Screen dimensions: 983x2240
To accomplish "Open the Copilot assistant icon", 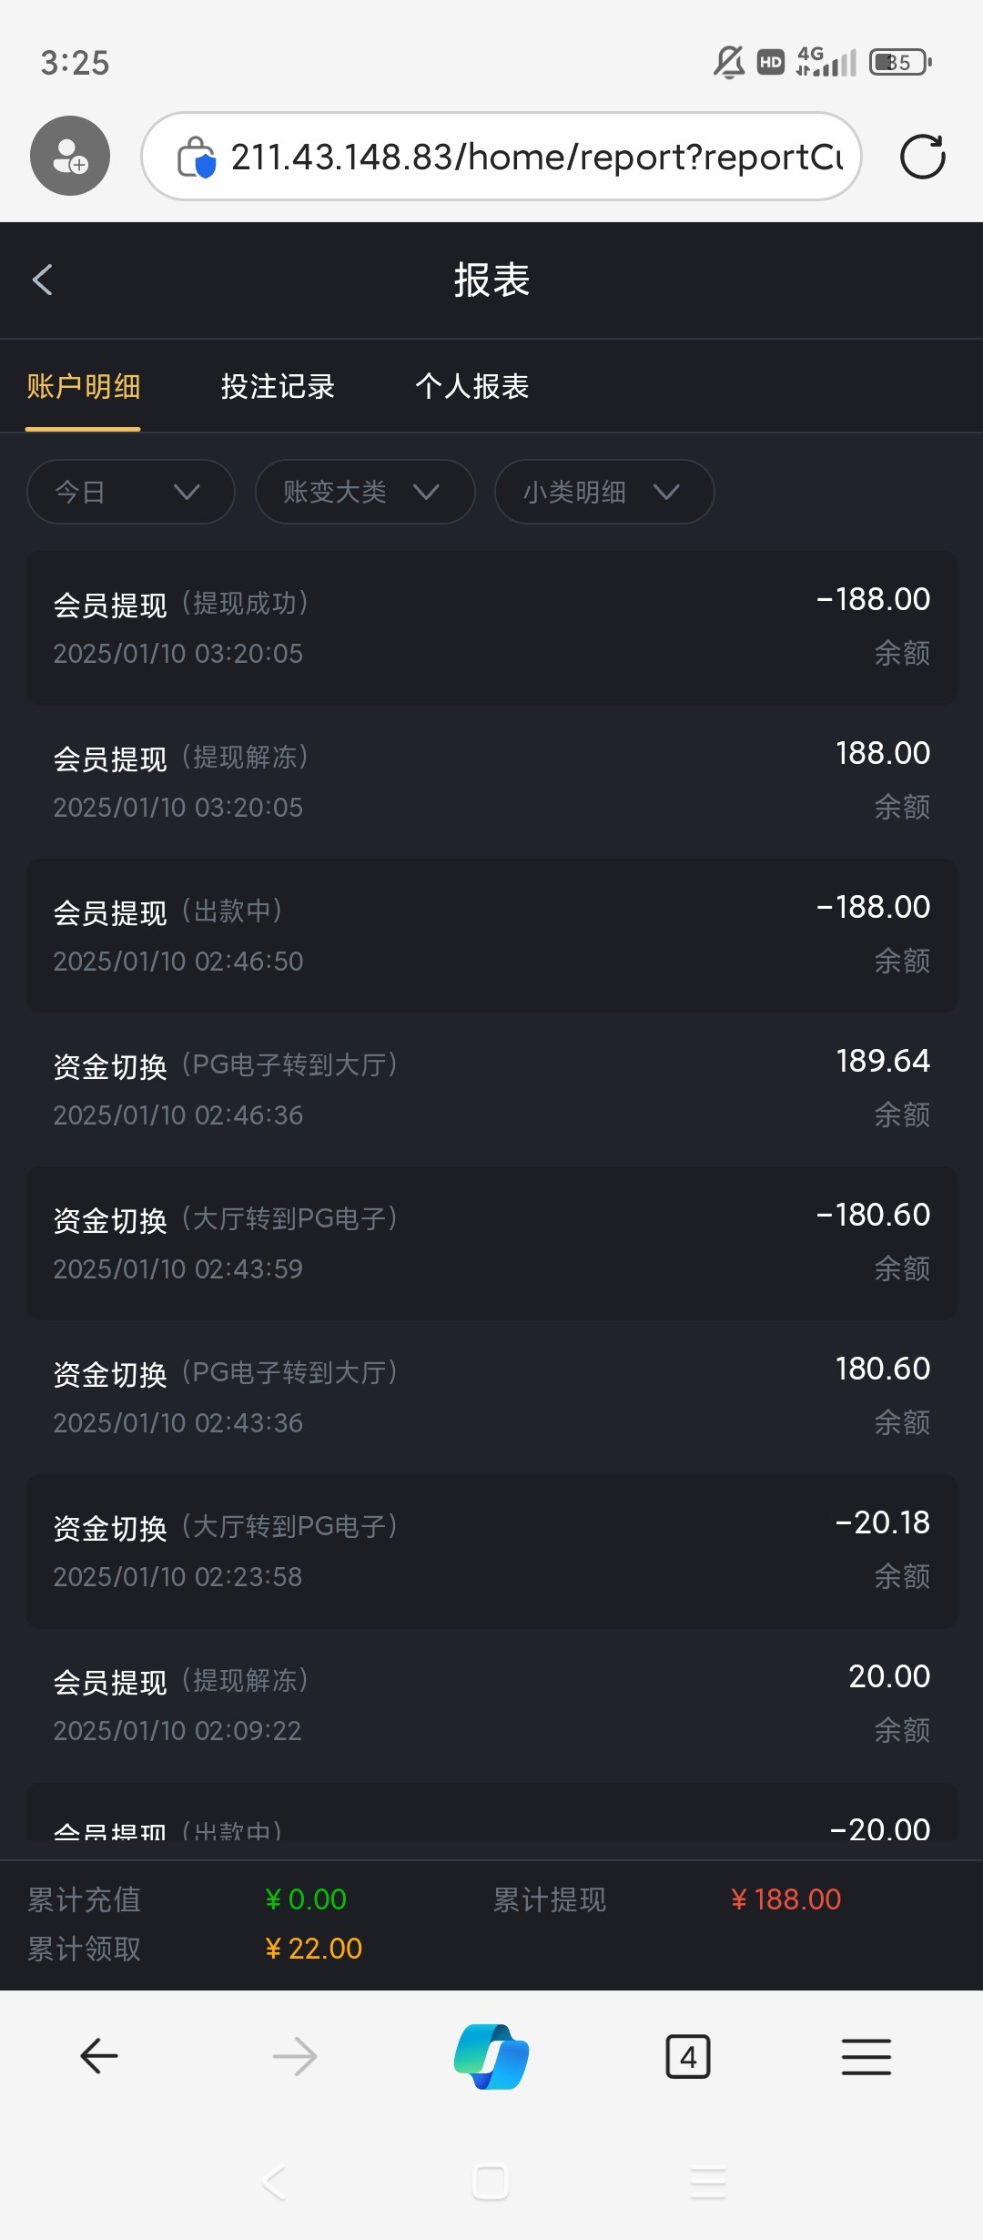I will tap(491, 2056).
